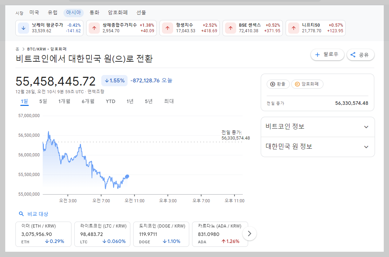This screenshot has width=389, height=257.
Task: Open the 이더 (ETH/KRW) comparison card
Action: (x=43, y=233)
